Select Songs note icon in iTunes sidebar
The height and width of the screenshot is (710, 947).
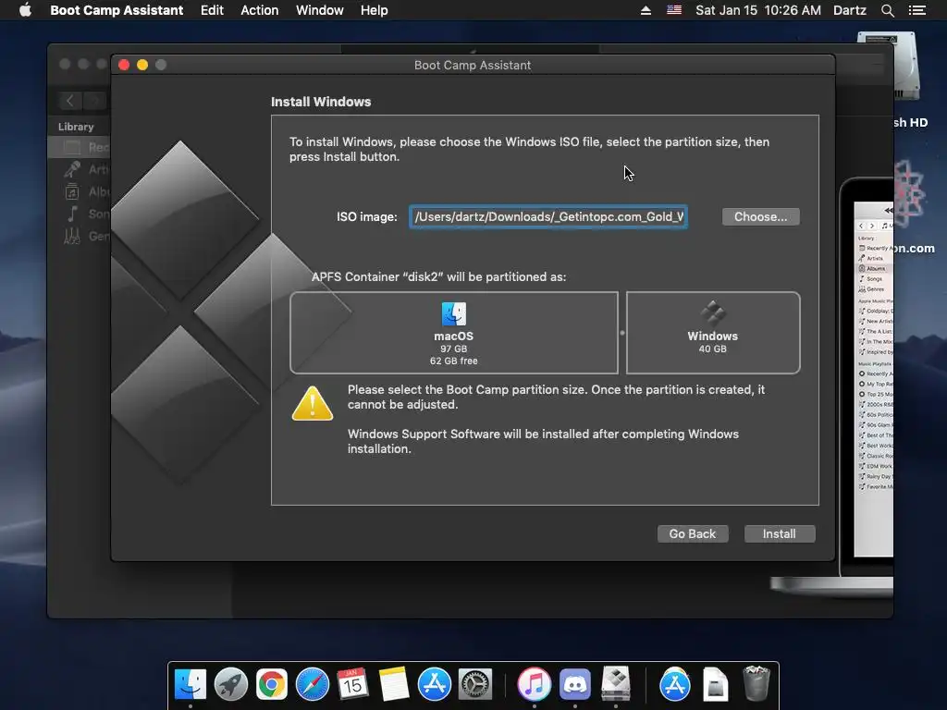[x=72, y=214]
